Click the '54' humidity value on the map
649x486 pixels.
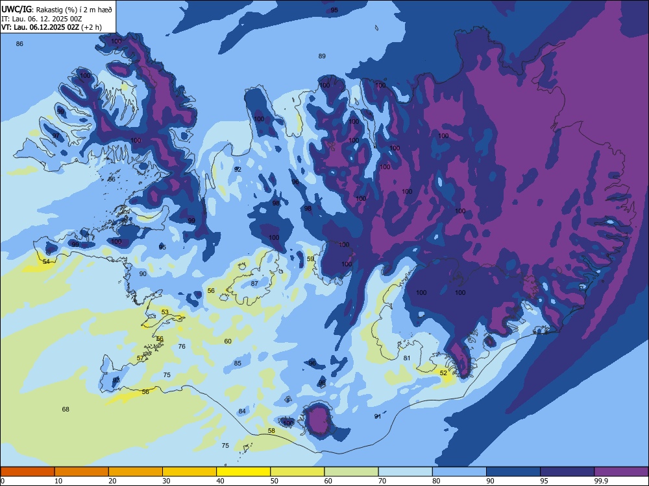[x=46, y=262]
